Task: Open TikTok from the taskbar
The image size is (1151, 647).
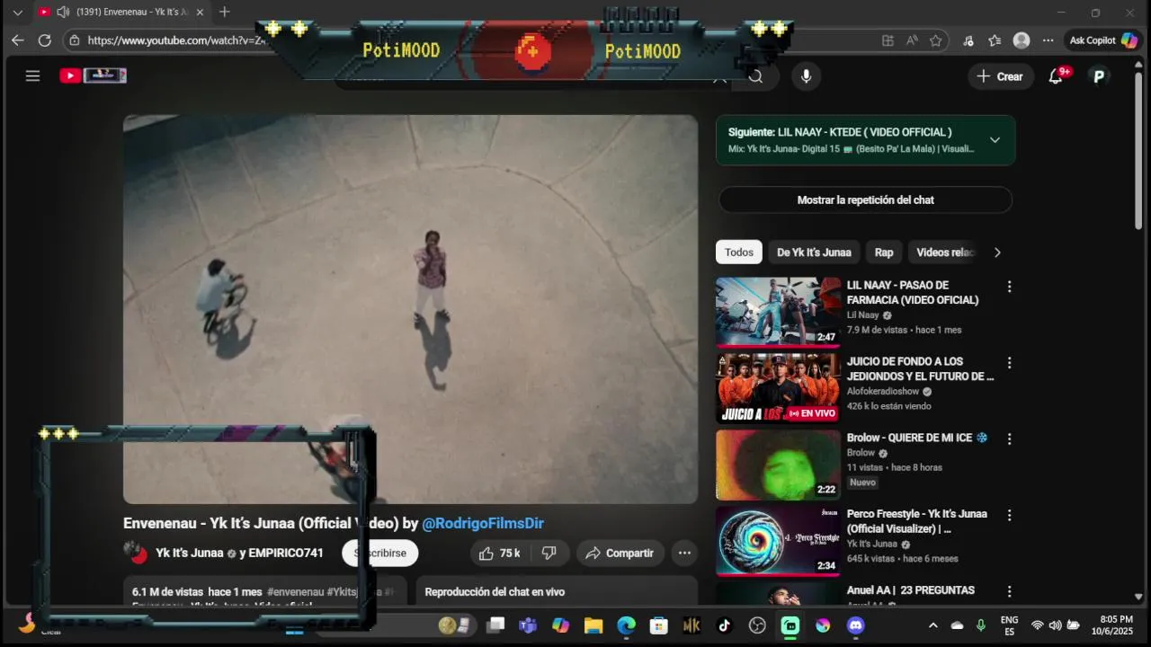Action: click(724, 625)
